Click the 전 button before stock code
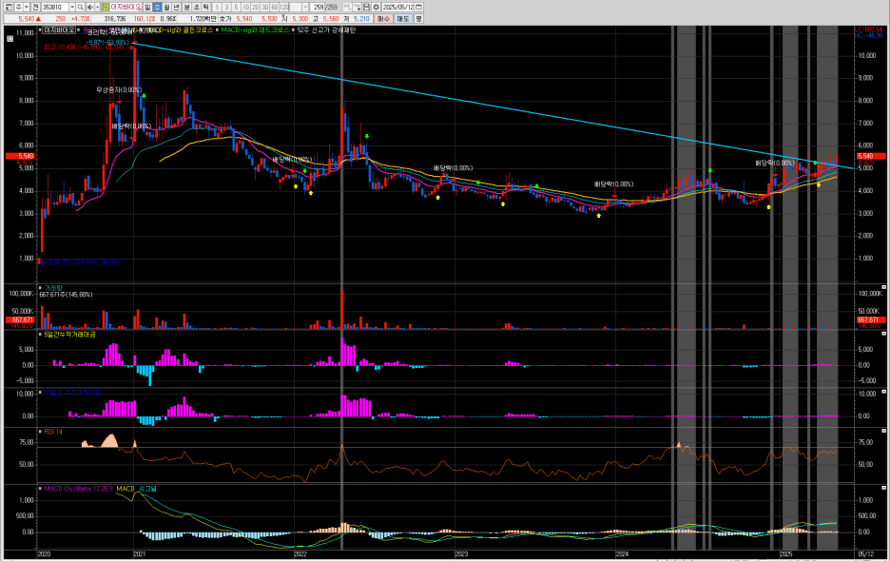This screenshot has height=561, width=890. pyautogui.click(x=35, y=7)
